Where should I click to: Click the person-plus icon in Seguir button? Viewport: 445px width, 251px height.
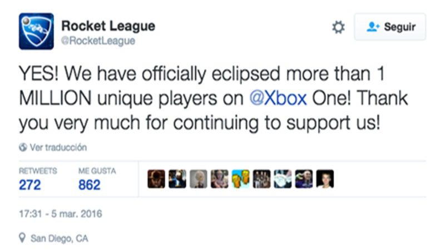point(373,27)
